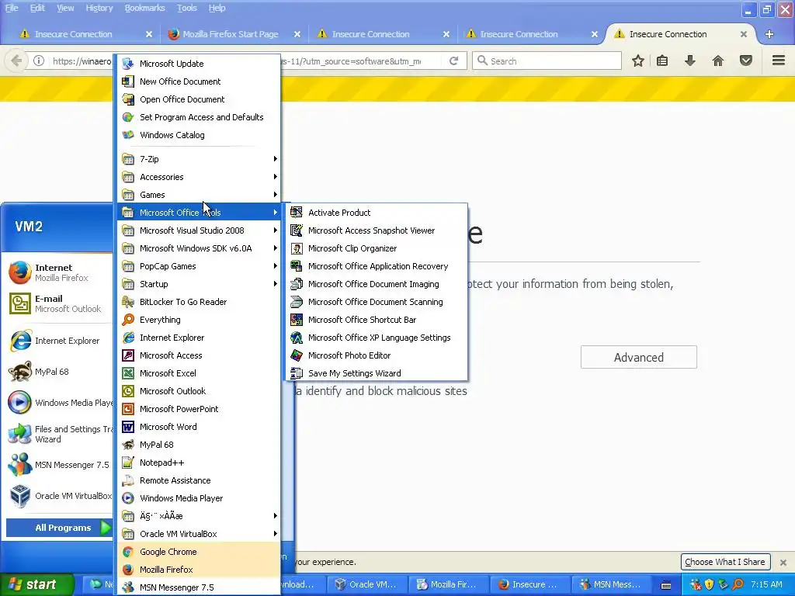Click the Advanced button on warning page
The image size is (795, 596).
pyautogui.click(x=639, y=357)
